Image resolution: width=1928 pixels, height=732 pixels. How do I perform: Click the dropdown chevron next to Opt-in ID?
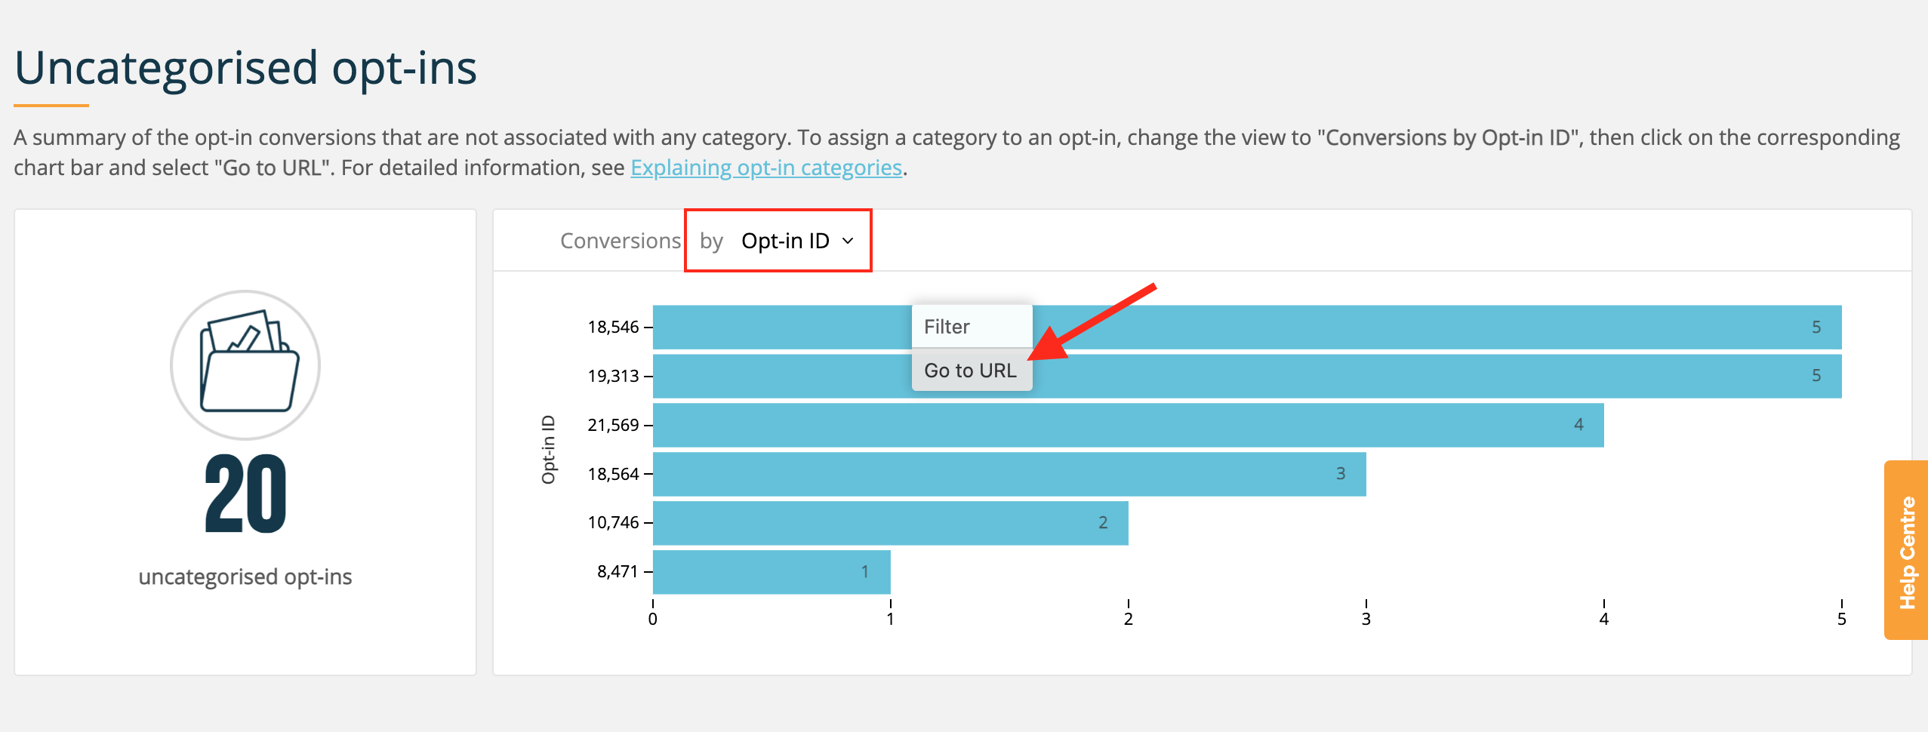tap(848, 241)
